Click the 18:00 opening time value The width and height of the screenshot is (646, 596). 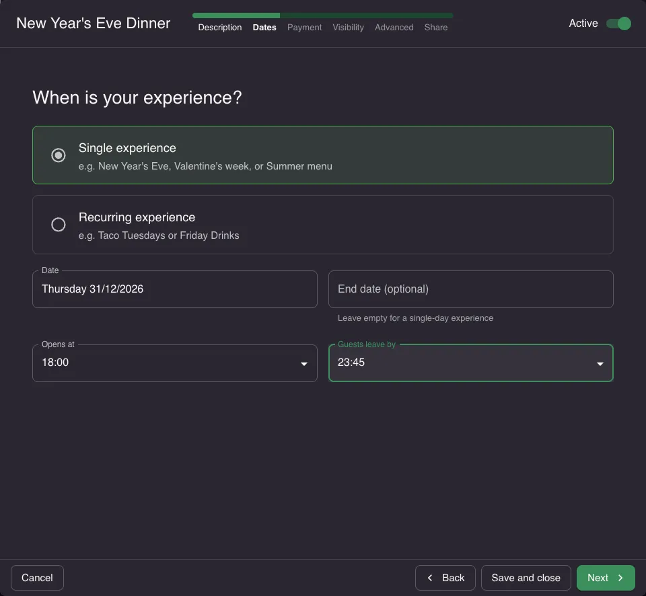(x=55, y=363)
